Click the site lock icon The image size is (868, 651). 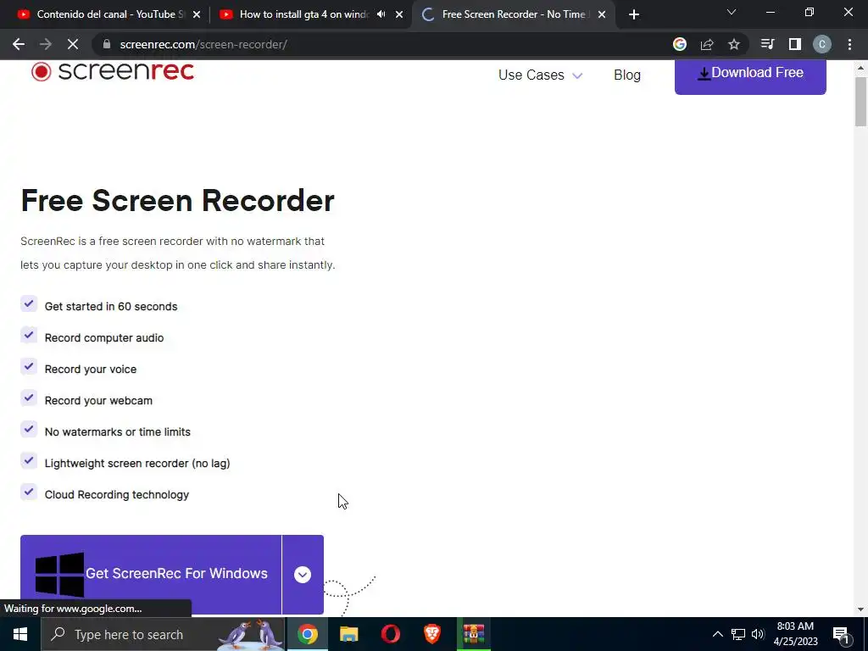click(x=107, y=44)
